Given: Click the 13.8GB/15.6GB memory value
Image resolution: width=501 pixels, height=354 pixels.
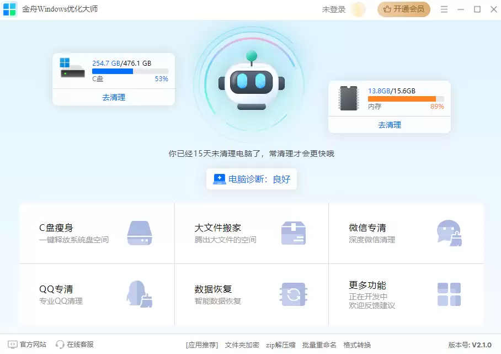Looking at the screenshot, I should pyautogui.click(x=392, y=91).
